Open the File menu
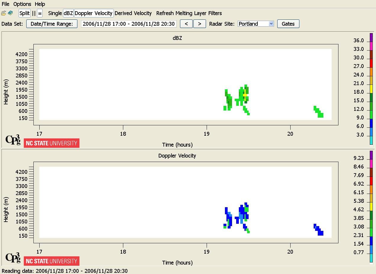Viewport: 376px width, 274px height. (6, 4)
